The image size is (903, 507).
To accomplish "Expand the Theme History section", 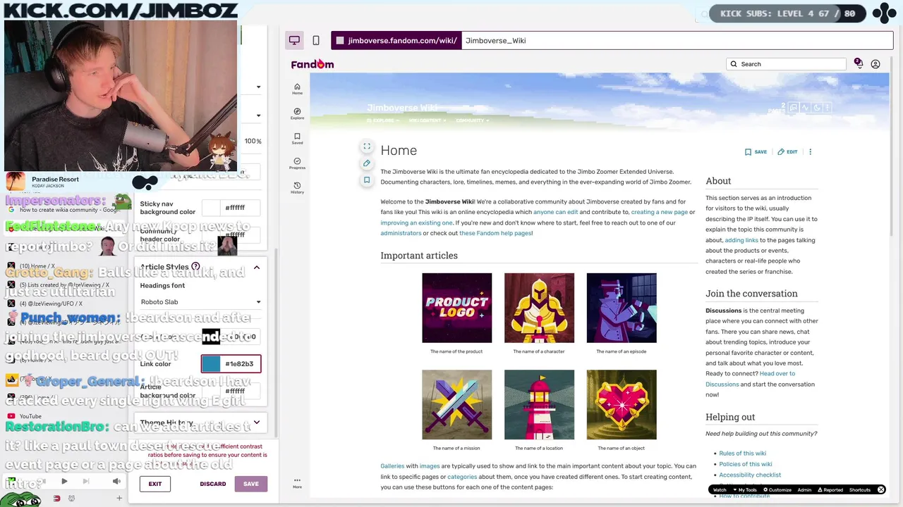I will click(257, 423).
